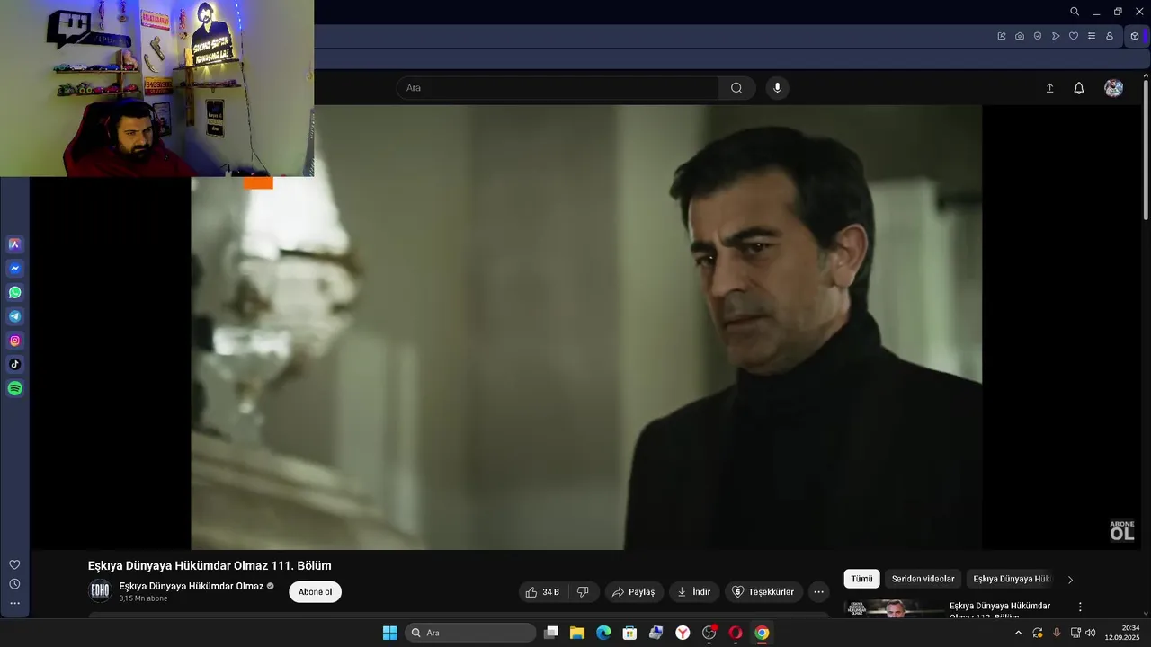Open the YouTube account avatar menu
1151x647 pixels.
pos(1114,88)
